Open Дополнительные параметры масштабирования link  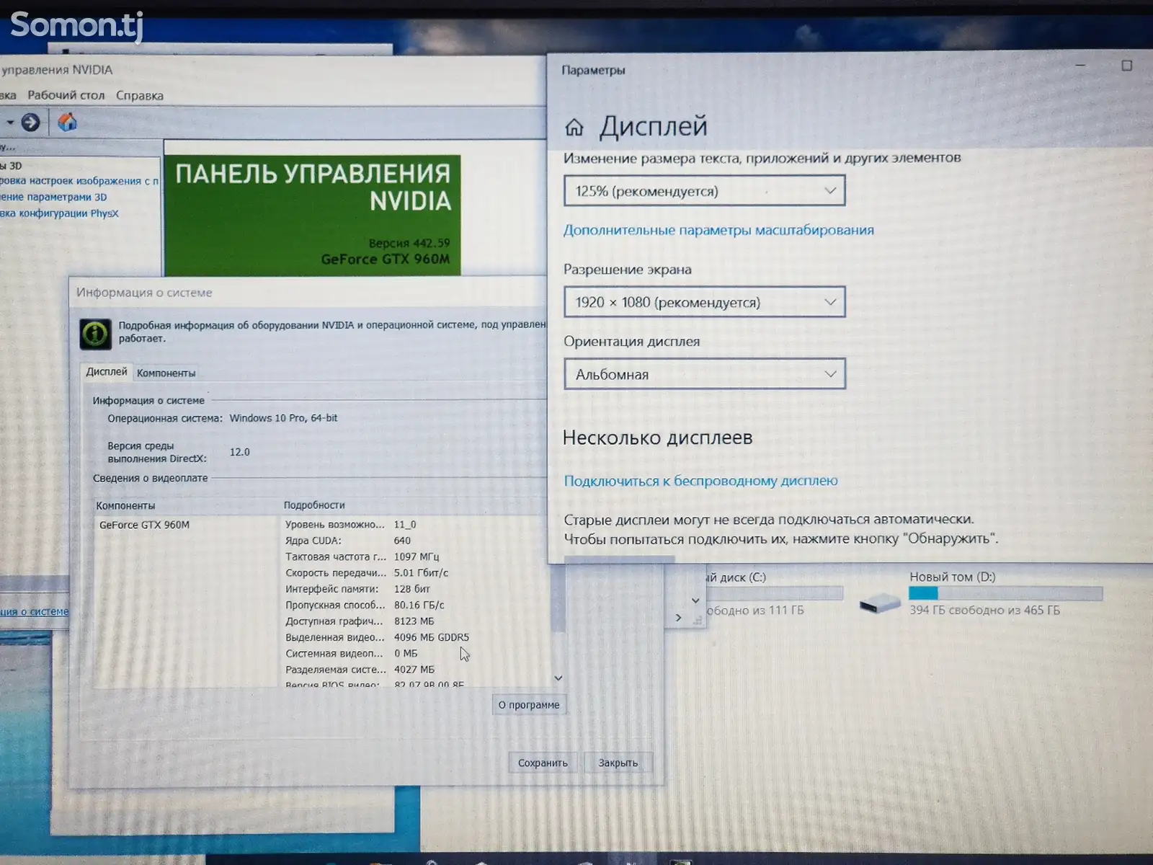click(x=718, y=230)
